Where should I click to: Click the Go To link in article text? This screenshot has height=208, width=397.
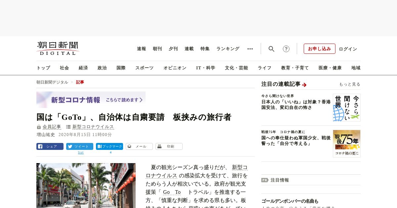pyautogui.click(x=172, y=192)
